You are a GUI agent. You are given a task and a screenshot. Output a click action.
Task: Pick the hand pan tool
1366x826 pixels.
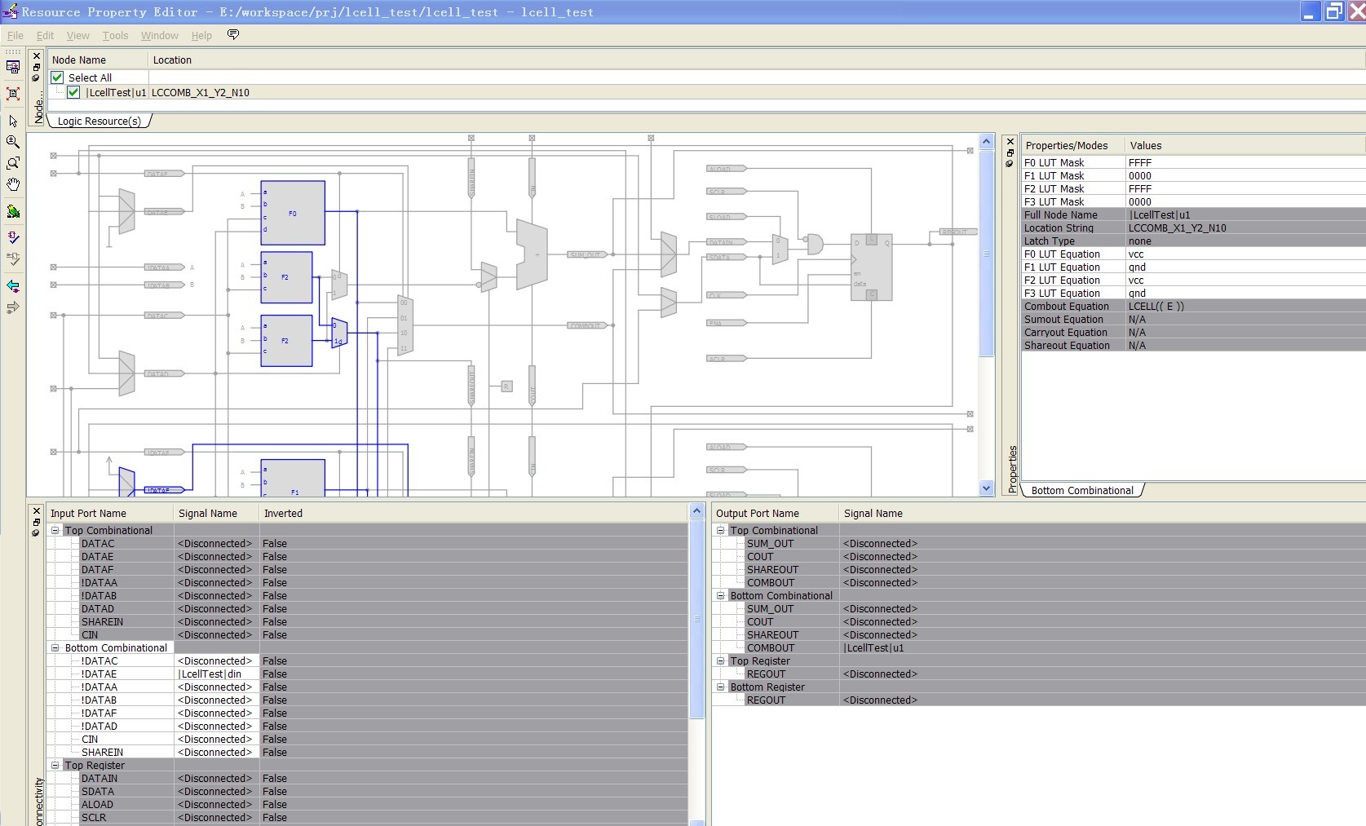coord(13,185)
